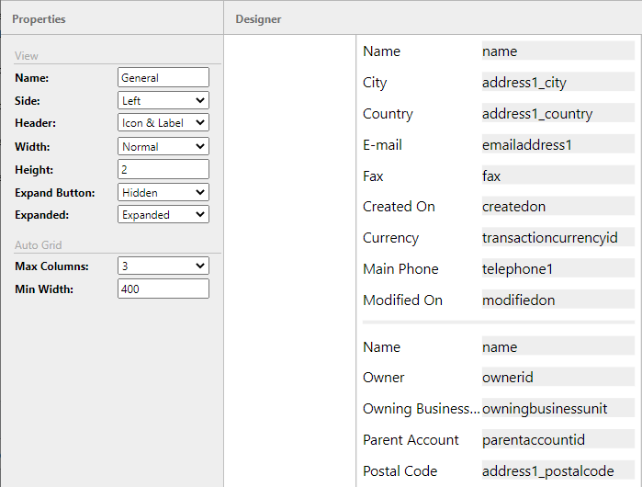The image size is (642, 487).
Task: Click the ownerid field placeholder
Action: point(558,378)
